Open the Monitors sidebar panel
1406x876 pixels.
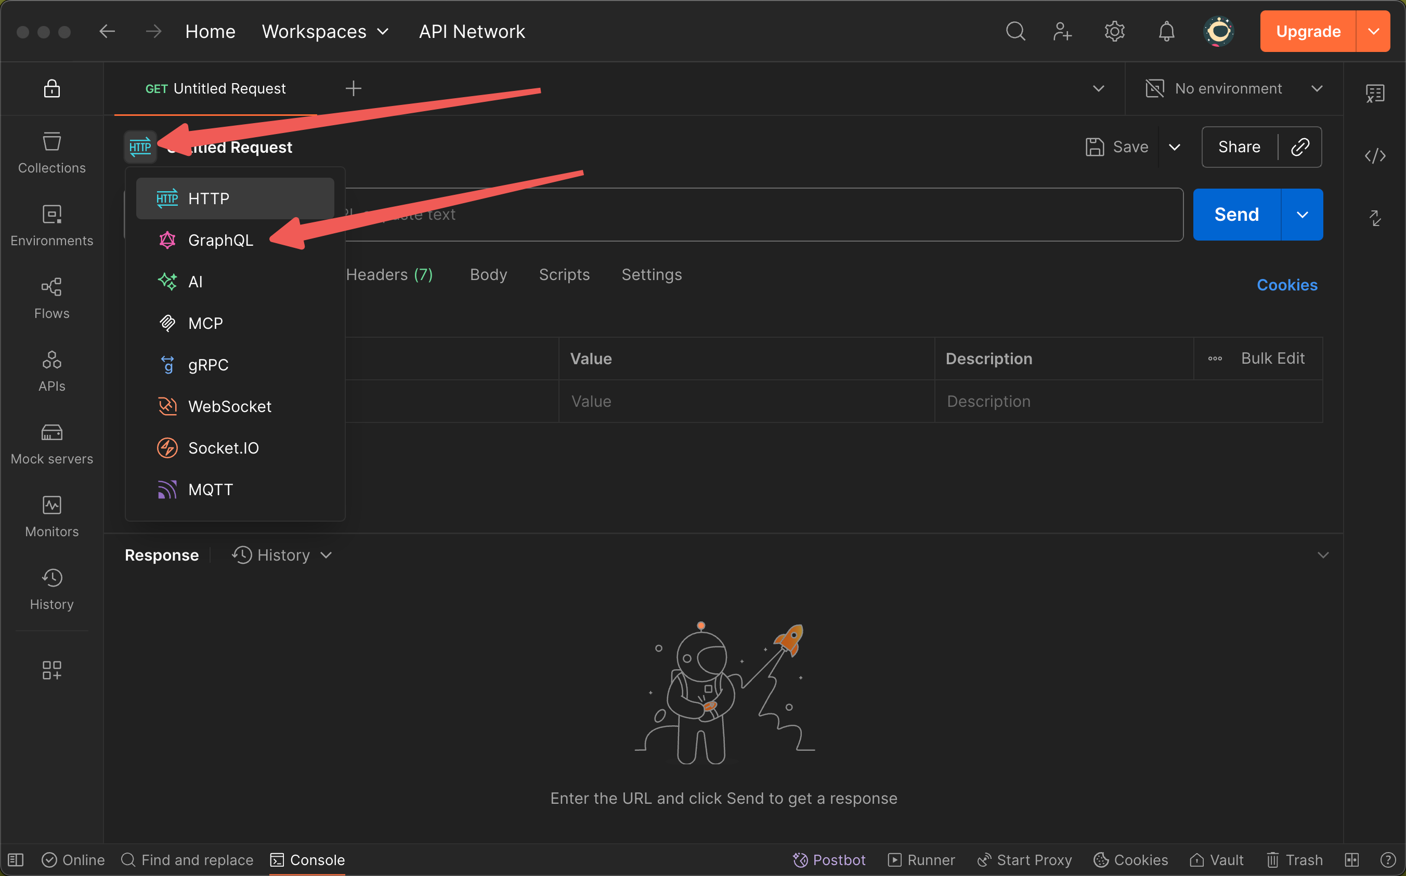[51, 516]
